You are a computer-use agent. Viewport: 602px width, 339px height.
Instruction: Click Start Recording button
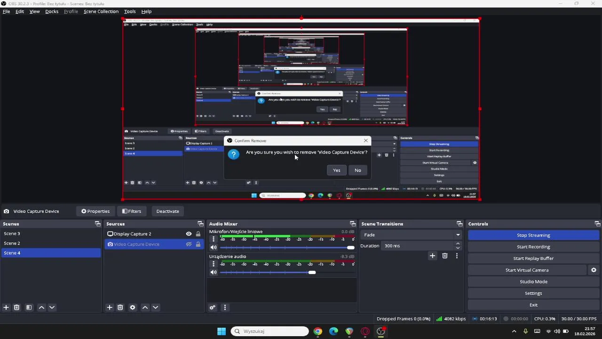click(x=533, y=247)
